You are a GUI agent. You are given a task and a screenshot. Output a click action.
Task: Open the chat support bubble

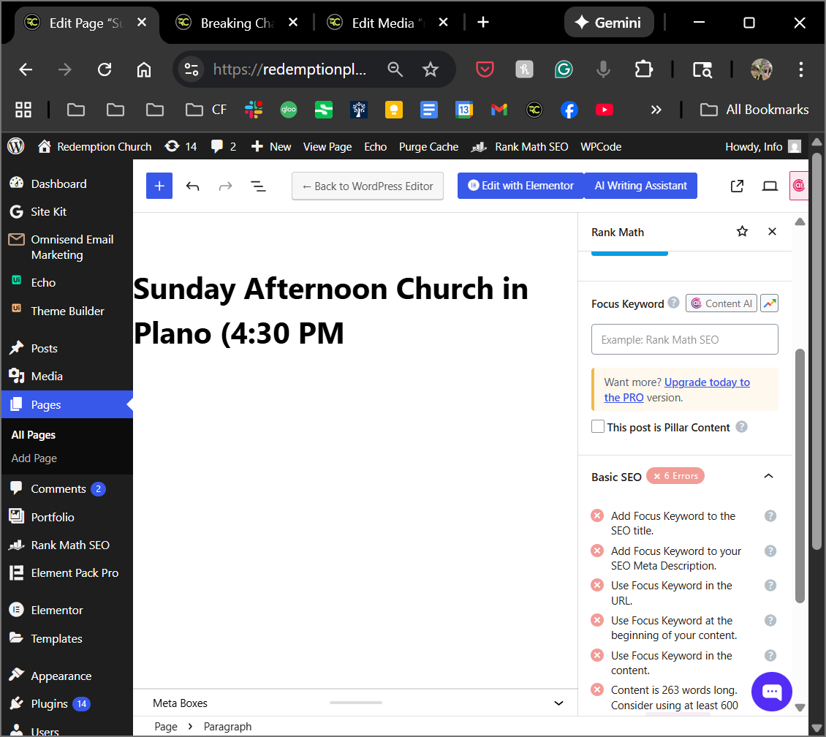(x=771, y=691)
